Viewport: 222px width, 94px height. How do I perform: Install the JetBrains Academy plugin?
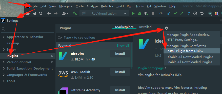(x=120, y=90)
